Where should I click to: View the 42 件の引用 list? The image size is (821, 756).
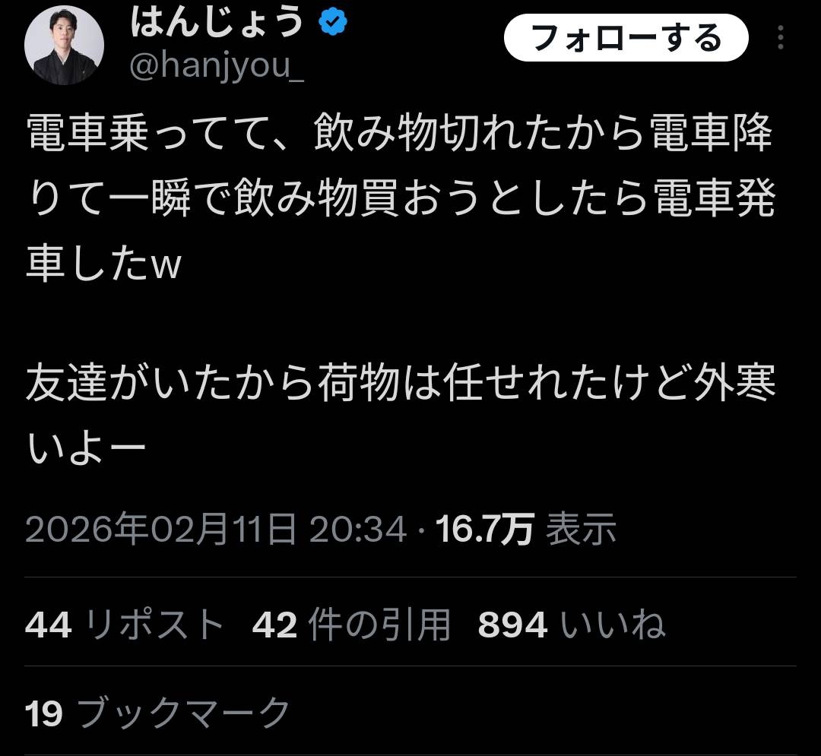click(351, 624)
